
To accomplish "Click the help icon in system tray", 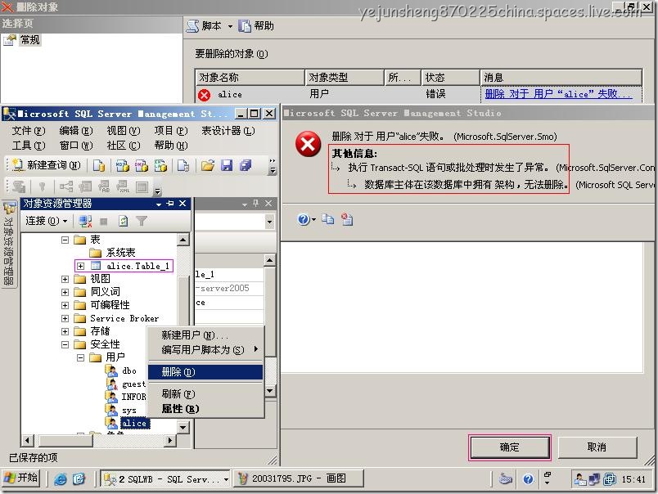I will click(529, 478).
